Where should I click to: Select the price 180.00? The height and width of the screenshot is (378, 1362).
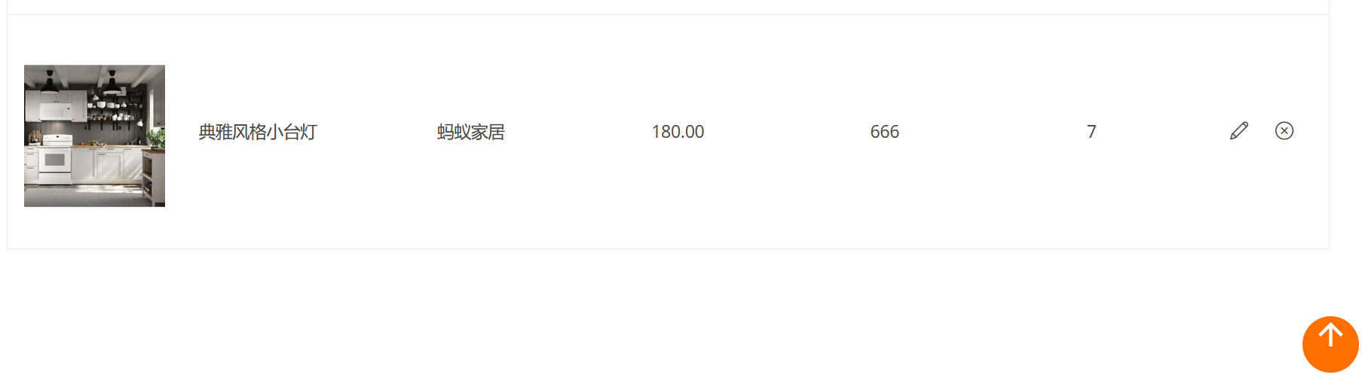678,132
